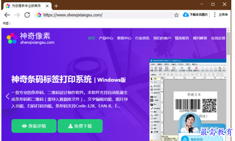Image resolution: width=235 pixels, height=141 pixels.
Task: Open the 精选报告 navigation item
Action: 182,38
